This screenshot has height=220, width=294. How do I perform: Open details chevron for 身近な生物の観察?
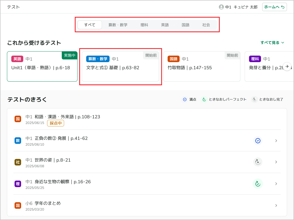276,184
